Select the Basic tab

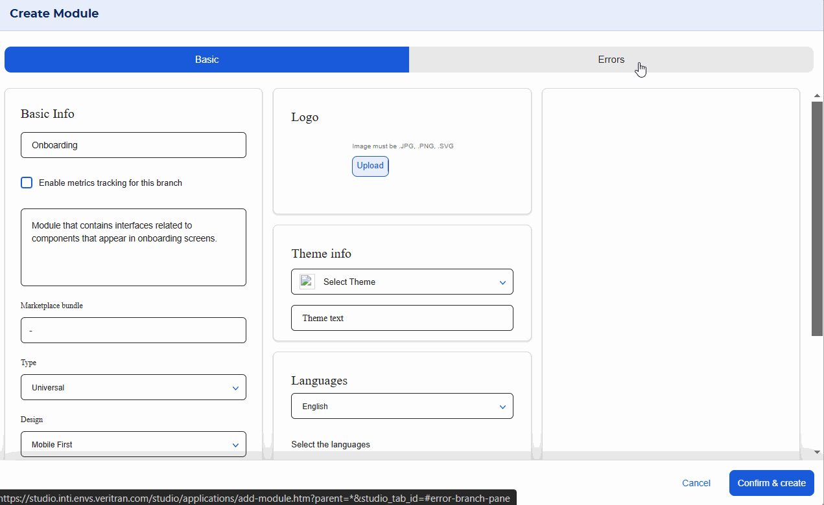[x=207, y=60]
